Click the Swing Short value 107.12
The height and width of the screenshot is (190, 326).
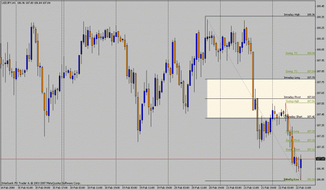pos(311,149)
